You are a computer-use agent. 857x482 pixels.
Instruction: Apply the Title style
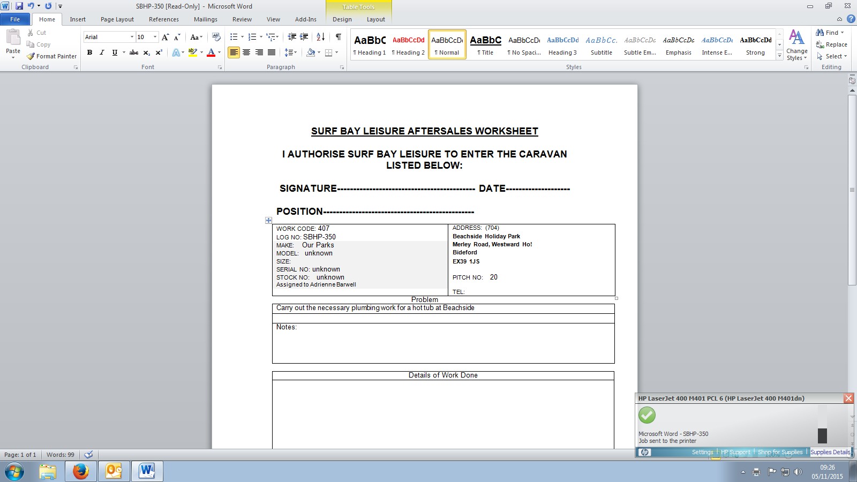point(485,44)
